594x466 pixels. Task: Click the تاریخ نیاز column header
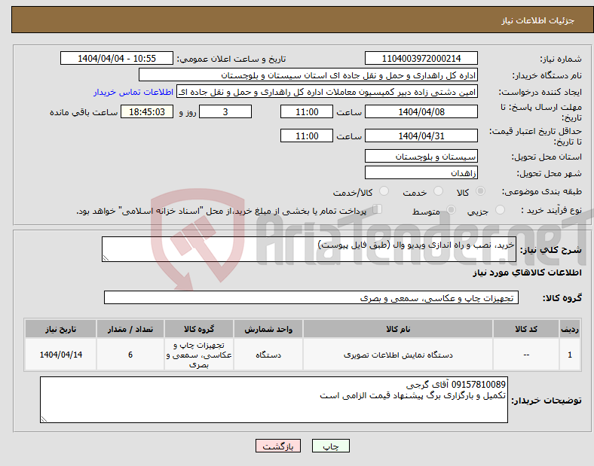pyautogui.click(x=60, y=329)
